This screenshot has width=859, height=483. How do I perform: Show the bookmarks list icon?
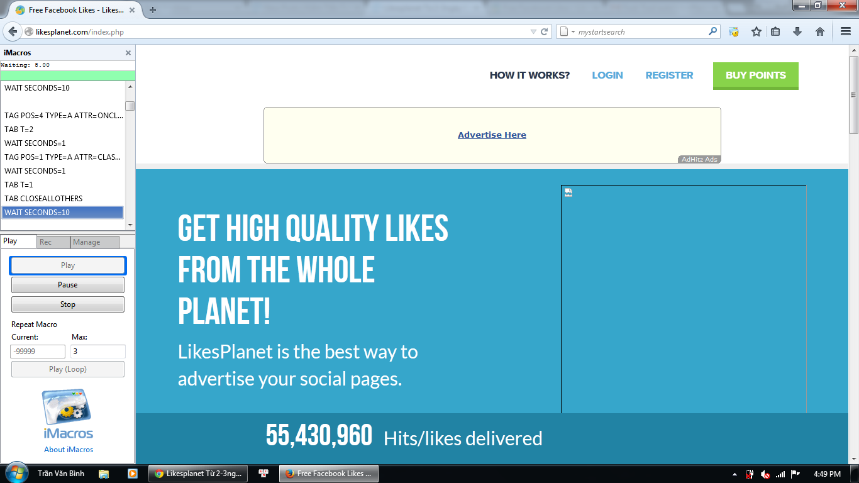(x=775, y=31)
